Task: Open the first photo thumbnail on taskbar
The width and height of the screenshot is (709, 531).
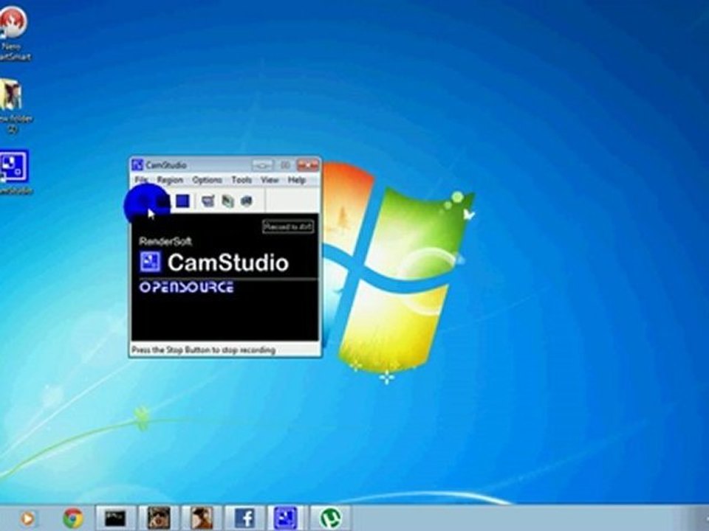Action: (x=159, y=518)
